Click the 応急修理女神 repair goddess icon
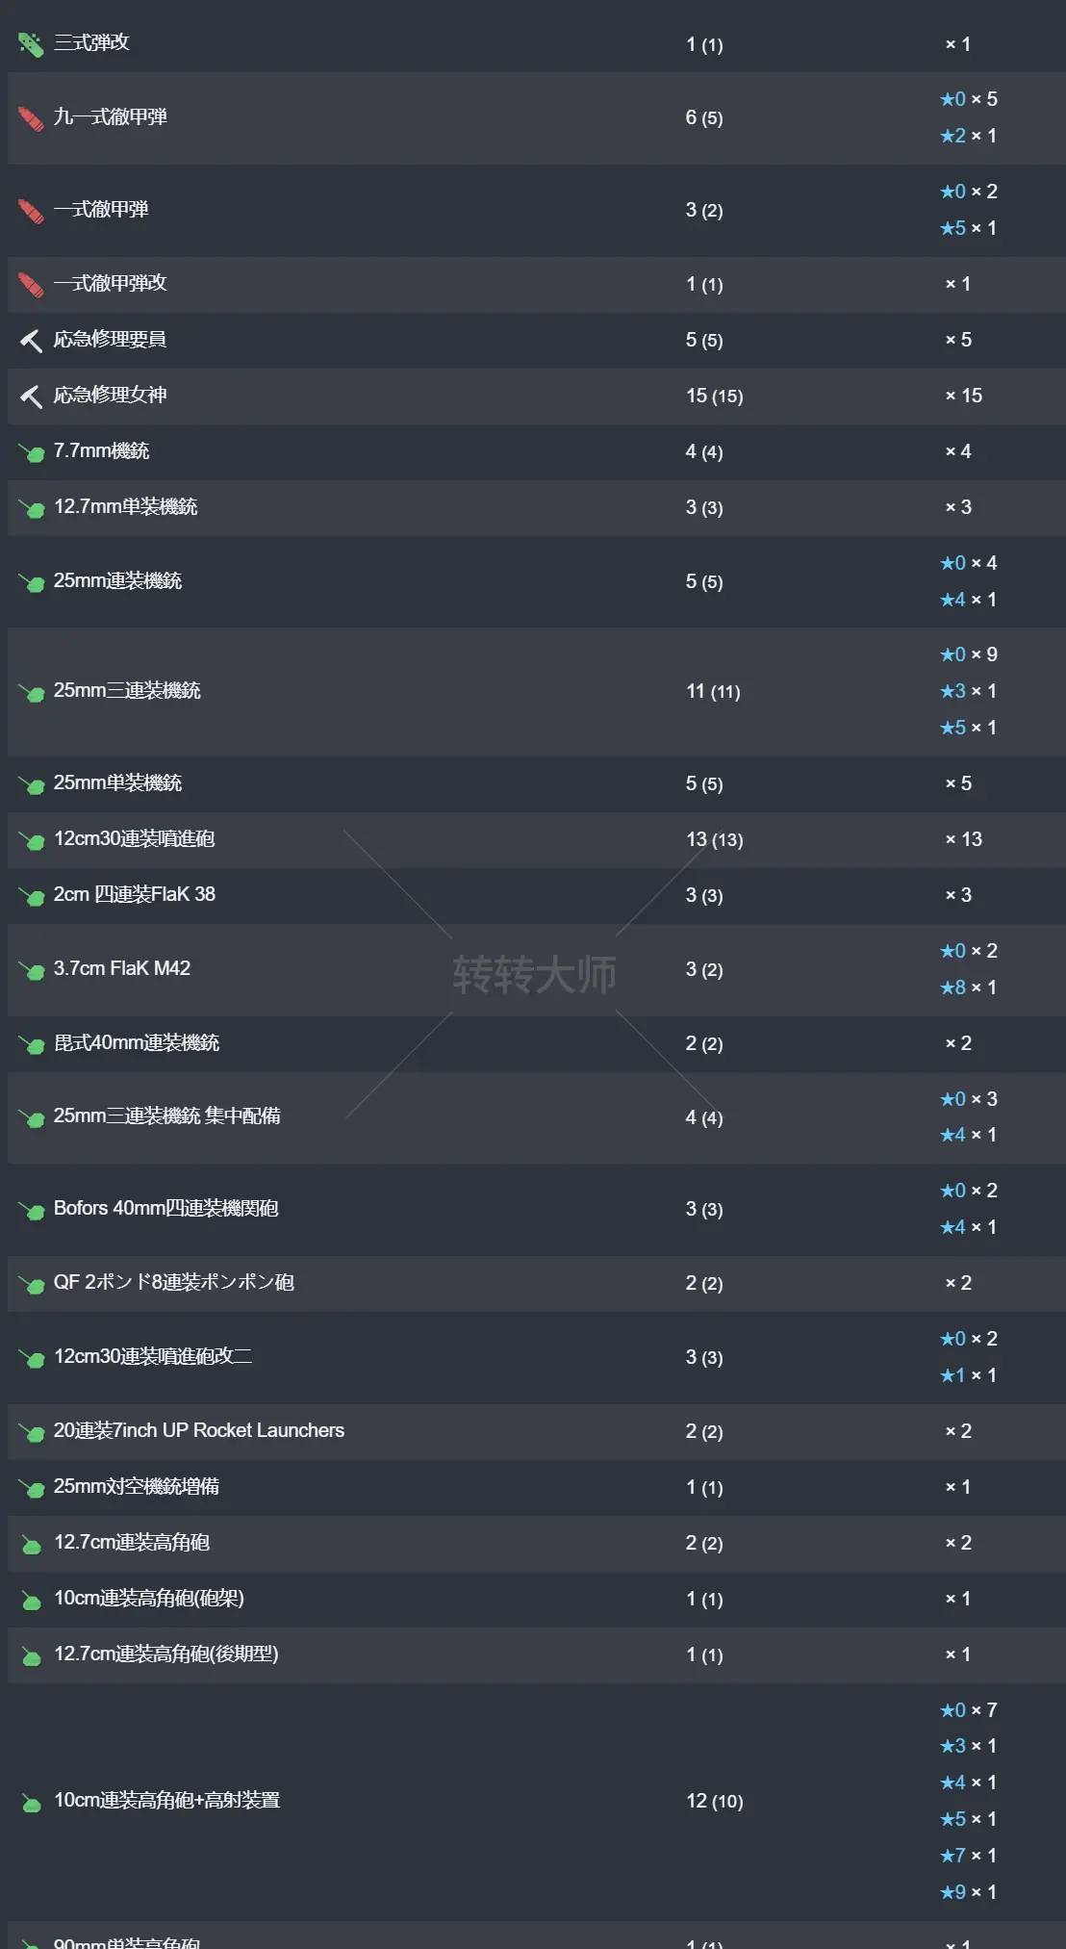This screenshot has height=1949, width=1066. tap(30, 396)
